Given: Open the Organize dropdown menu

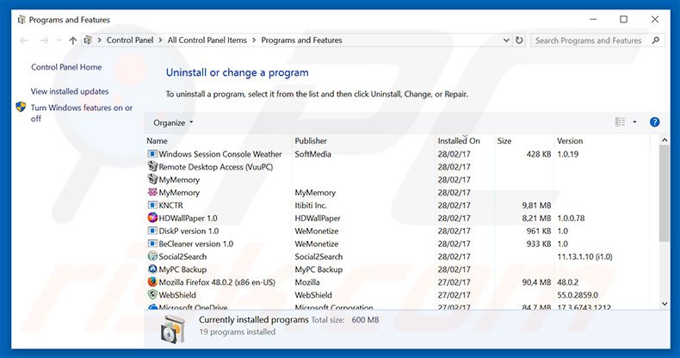Looking at the screenshot, I should pyautogui.click(x=173, y=123).
